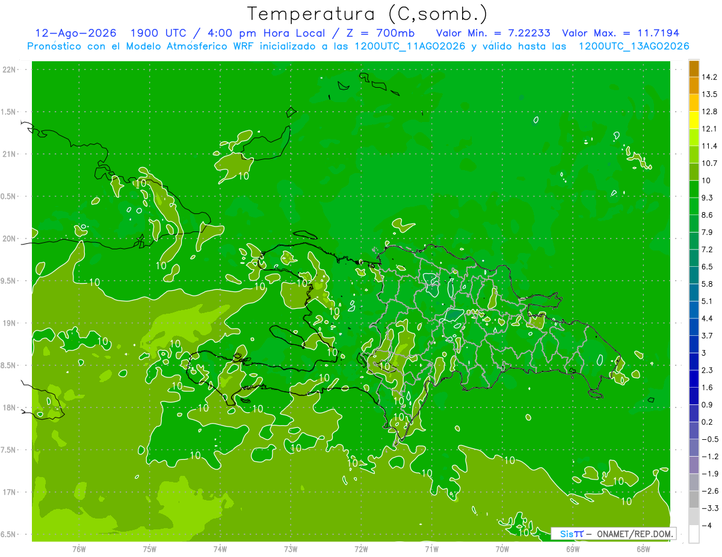The height and width of the screenshot is (557, 722).
Task: Click the gray legend swatch between -3.3 and -2.6
Action: 694,499
